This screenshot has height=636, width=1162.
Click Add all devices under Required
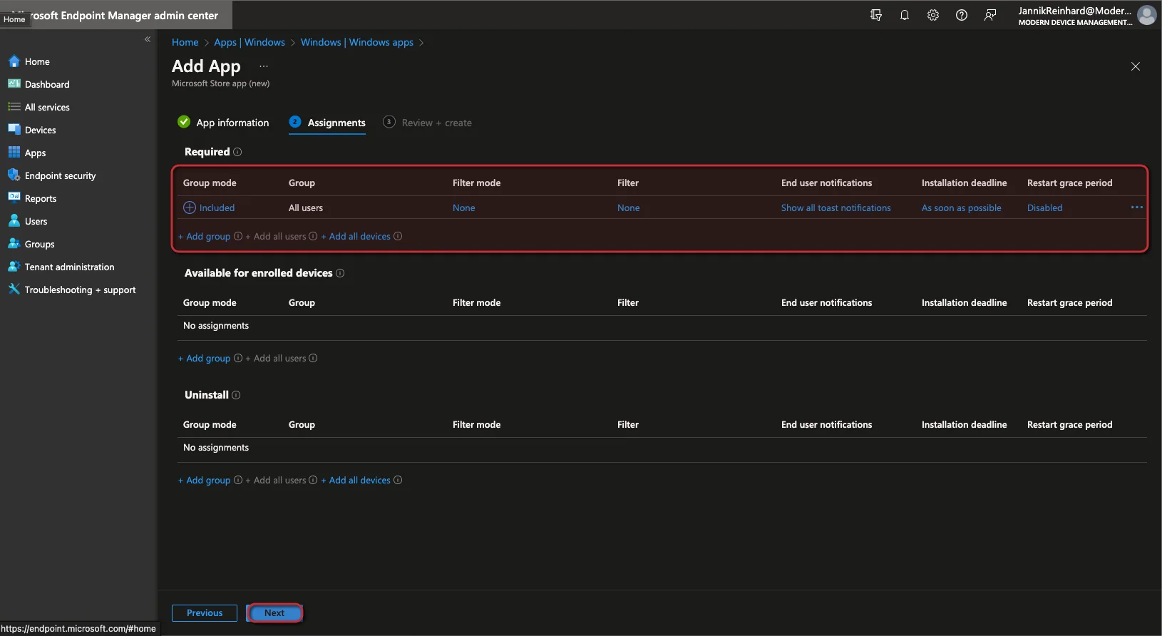pyautogui.click(x=356, y=236)
